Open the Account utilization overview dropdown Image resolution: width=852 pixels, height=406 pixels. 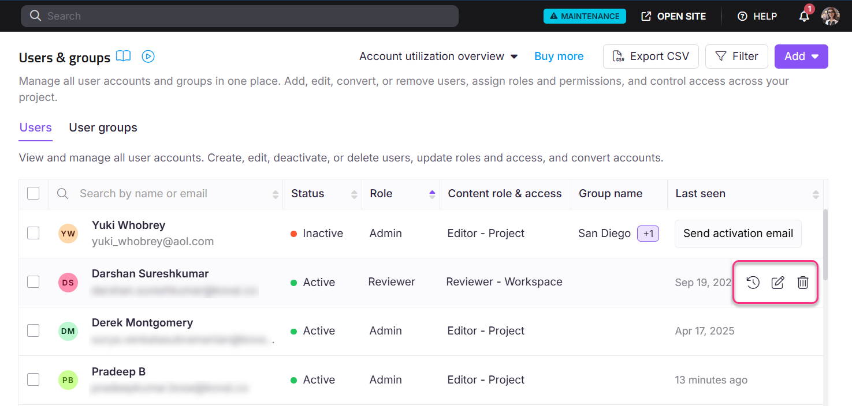[x=438, y=56]
